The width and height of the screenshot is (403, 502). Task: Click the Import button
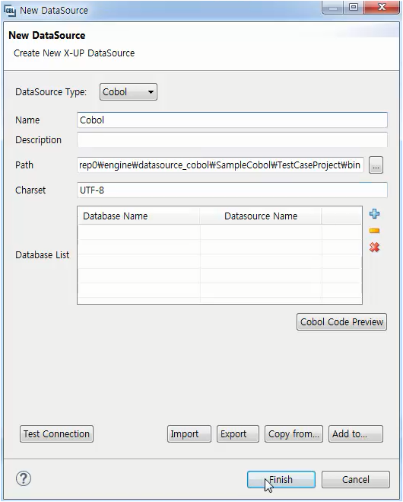coord(189,433)
